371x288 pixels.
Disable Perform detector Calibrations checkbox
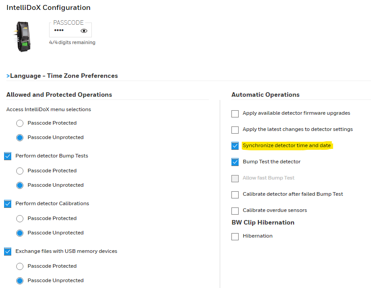pyautogui.click(x=8, y=204)
